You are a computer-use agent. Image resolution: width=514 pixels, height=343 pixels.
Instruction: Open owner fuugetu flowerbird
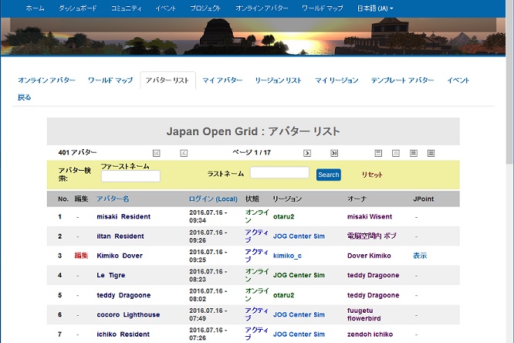pos(364,314)
